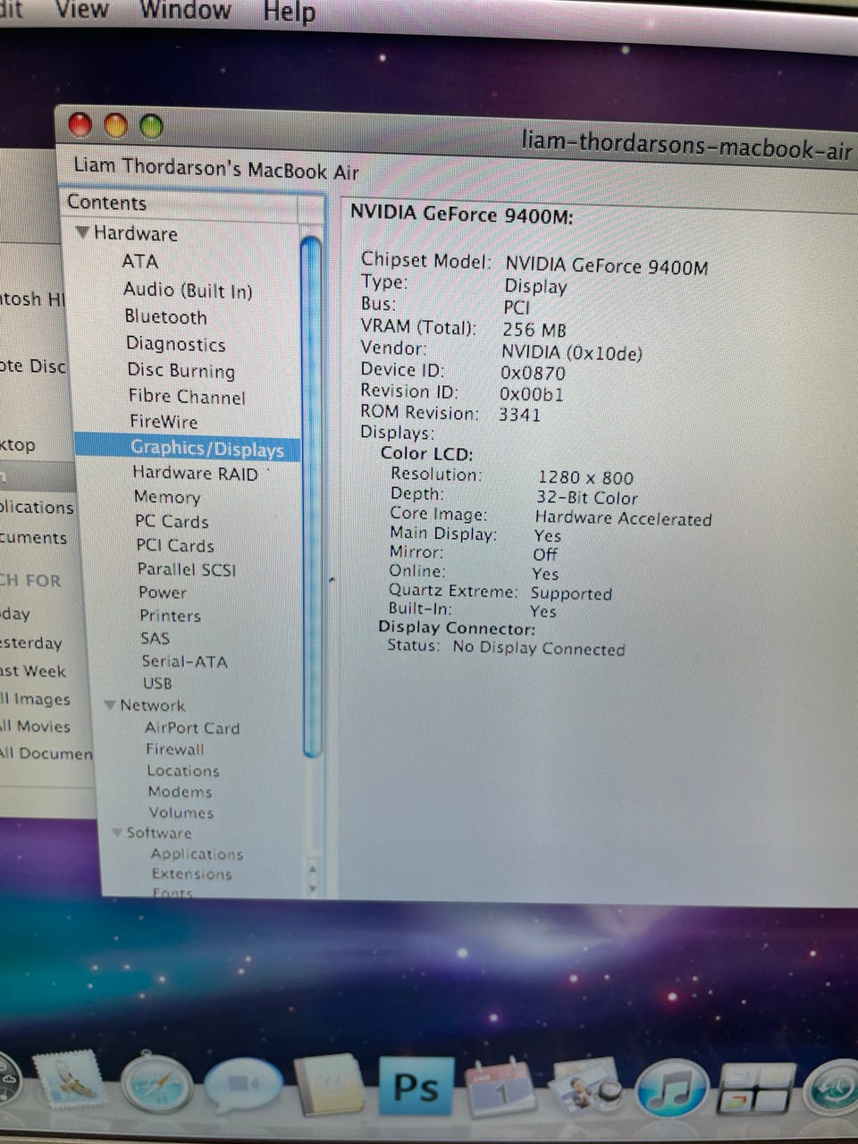Click Past Week in Finder sidebar
Image resolution: width=858 pixels, height=1144 pixels.
tap(33, 670)
